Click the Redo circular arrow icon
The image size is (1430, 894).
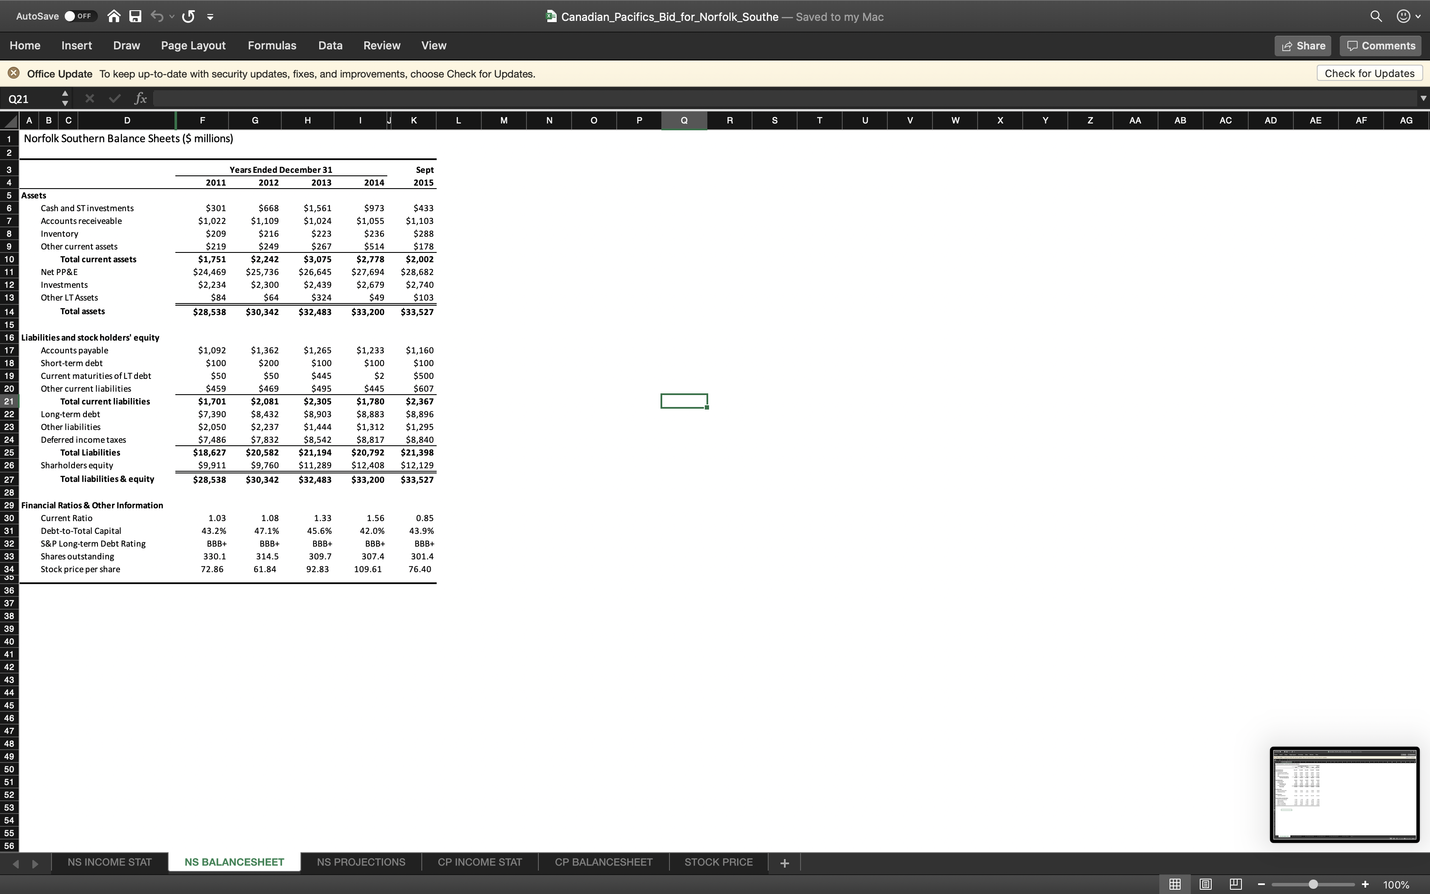pyautogui.click(x=189, y=17)
